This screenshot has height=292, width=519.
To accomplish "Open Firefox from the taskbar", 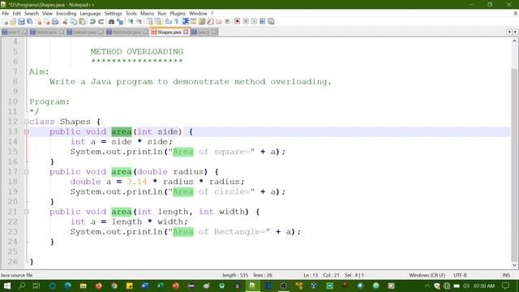I will click(x=99, y=286).
